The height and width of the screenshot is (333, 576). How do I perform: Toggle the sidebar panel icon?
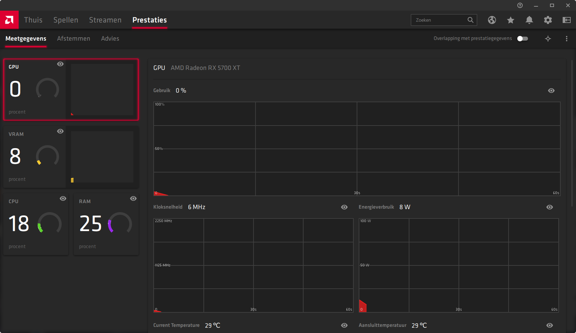(567, 20)
